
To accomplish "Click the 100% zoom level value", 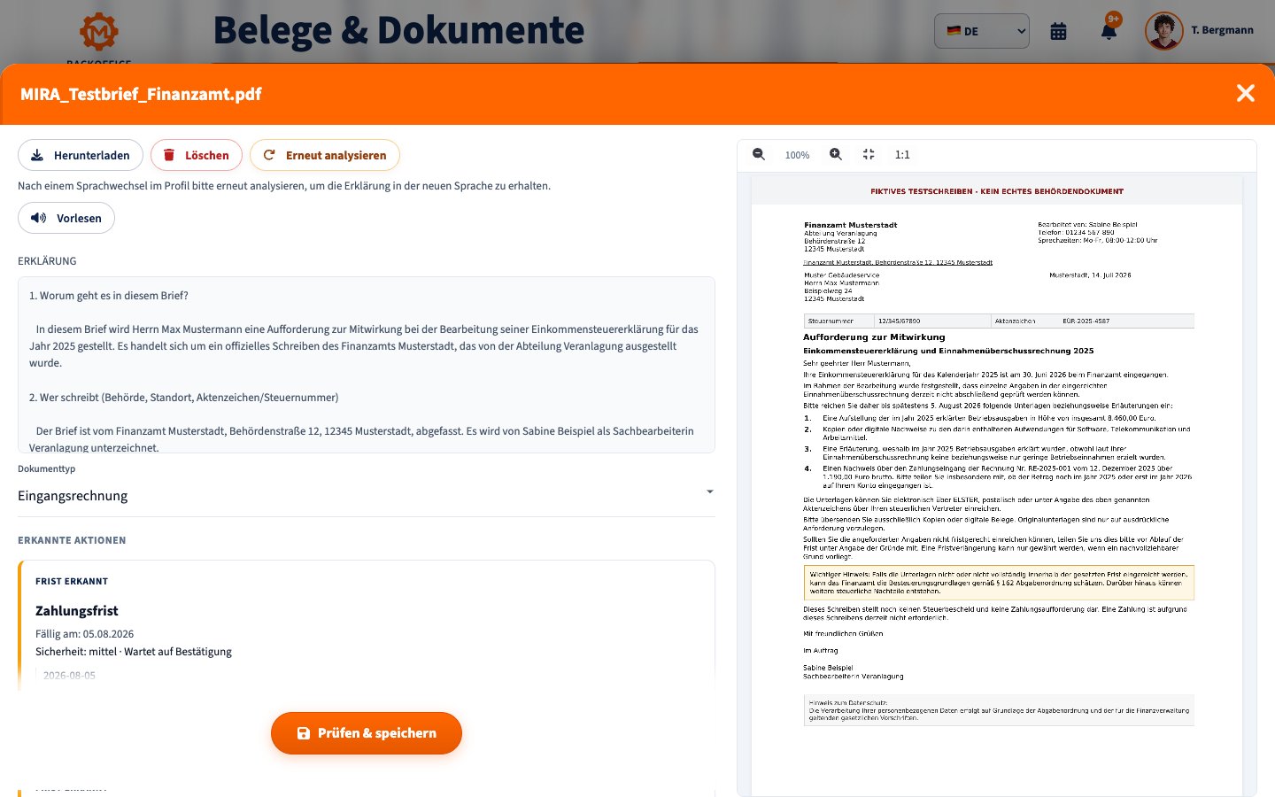I will [797, 155].
